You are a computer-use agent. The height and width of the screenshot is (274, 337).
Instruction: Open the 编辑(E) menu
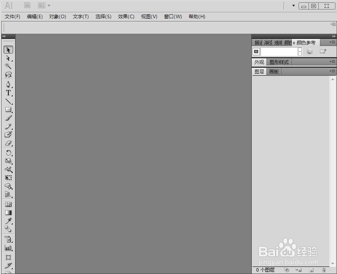pos(35,17)
